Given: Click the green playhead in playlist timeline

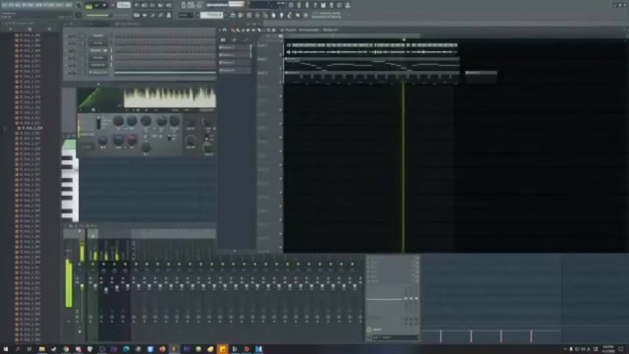Looking at the screenshot, I should (x=404, y=40).
